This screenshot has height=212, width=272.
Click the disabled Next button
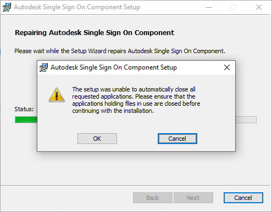193,198
